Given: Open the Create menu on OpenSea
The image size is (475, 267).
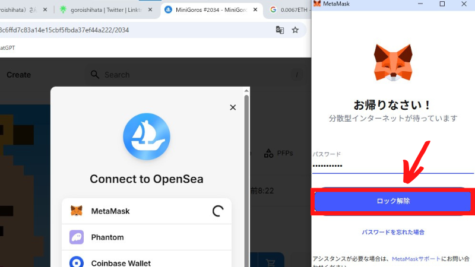Looking at the screenshot, I should point(19,75).
